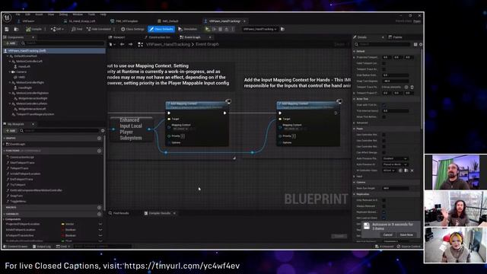487x274 pixels.
Task: Click the Details property matrix grid icon
Action: (x=415, y=45)
